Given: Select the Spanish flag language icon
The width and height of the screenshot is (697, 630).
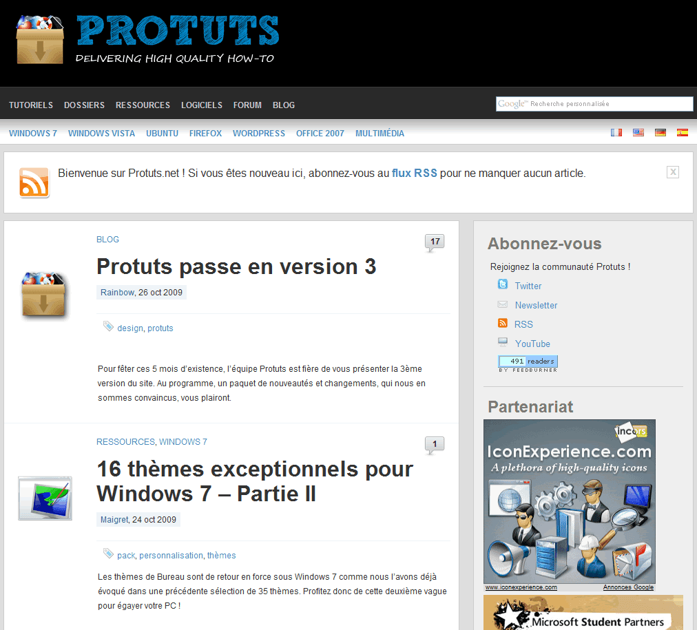Looking at the screenshot, I should [683, 132].
